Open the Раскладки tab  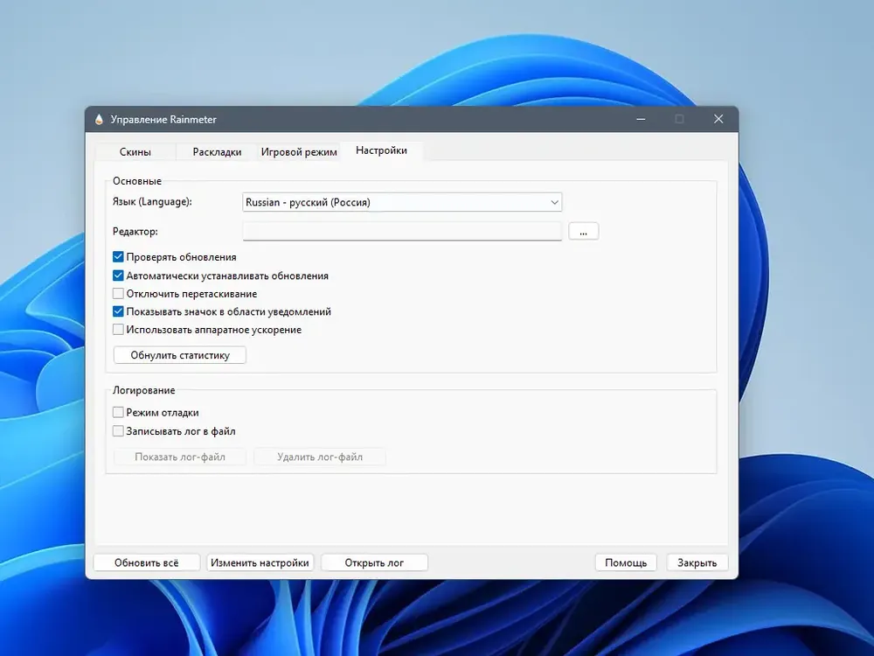click(217, 151)
